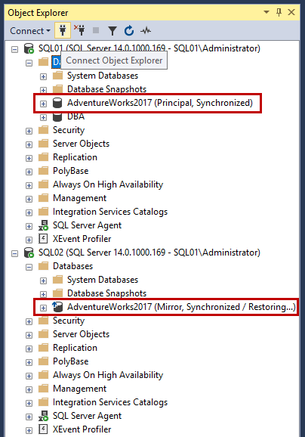Click the Connect Object Explorer plug icon
Image resolution: width=305 pixels, height=437 pixels.
coord(63,30)
